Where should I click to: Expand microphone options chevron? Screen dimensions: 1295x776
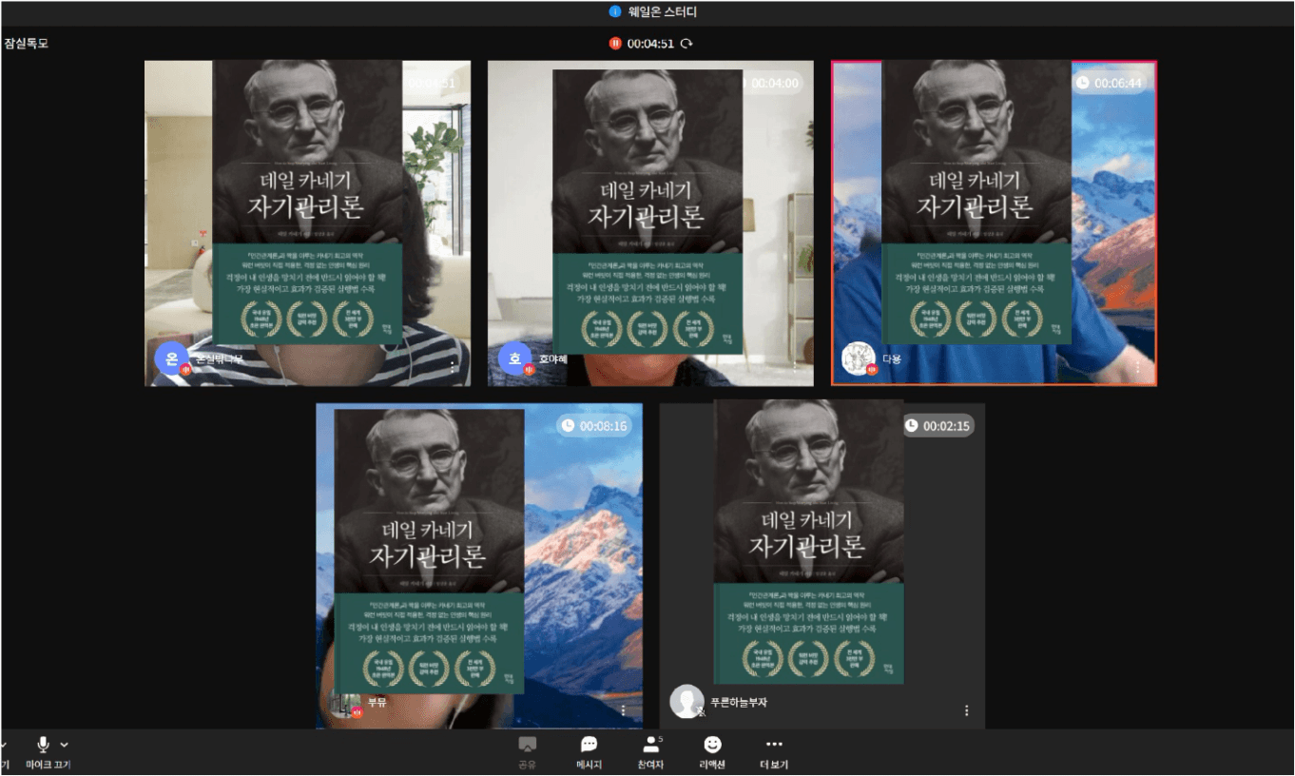[x=65, y=745]
